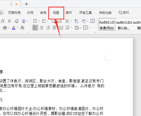
Task: Sort text with A-Z sort icon
Action: click(77, 21)
